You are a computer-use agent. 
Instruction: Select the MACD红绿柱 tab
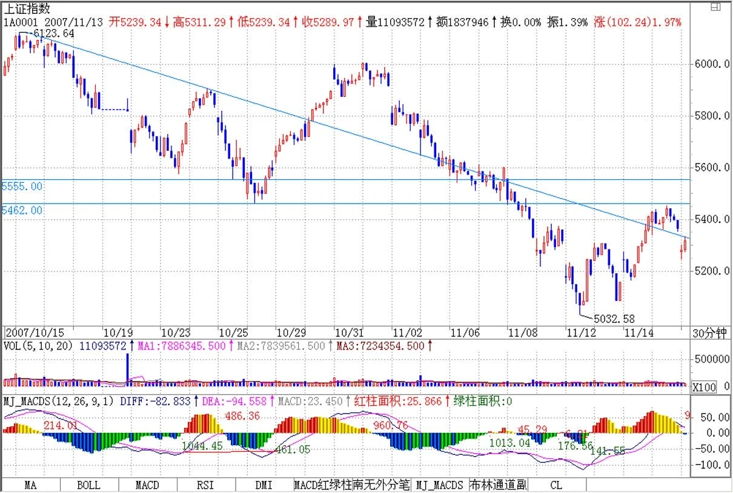point(322,485)
